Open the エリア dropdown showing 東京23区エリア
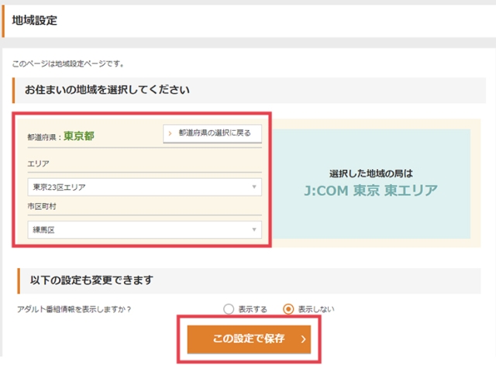 click(x=145, y=187)
